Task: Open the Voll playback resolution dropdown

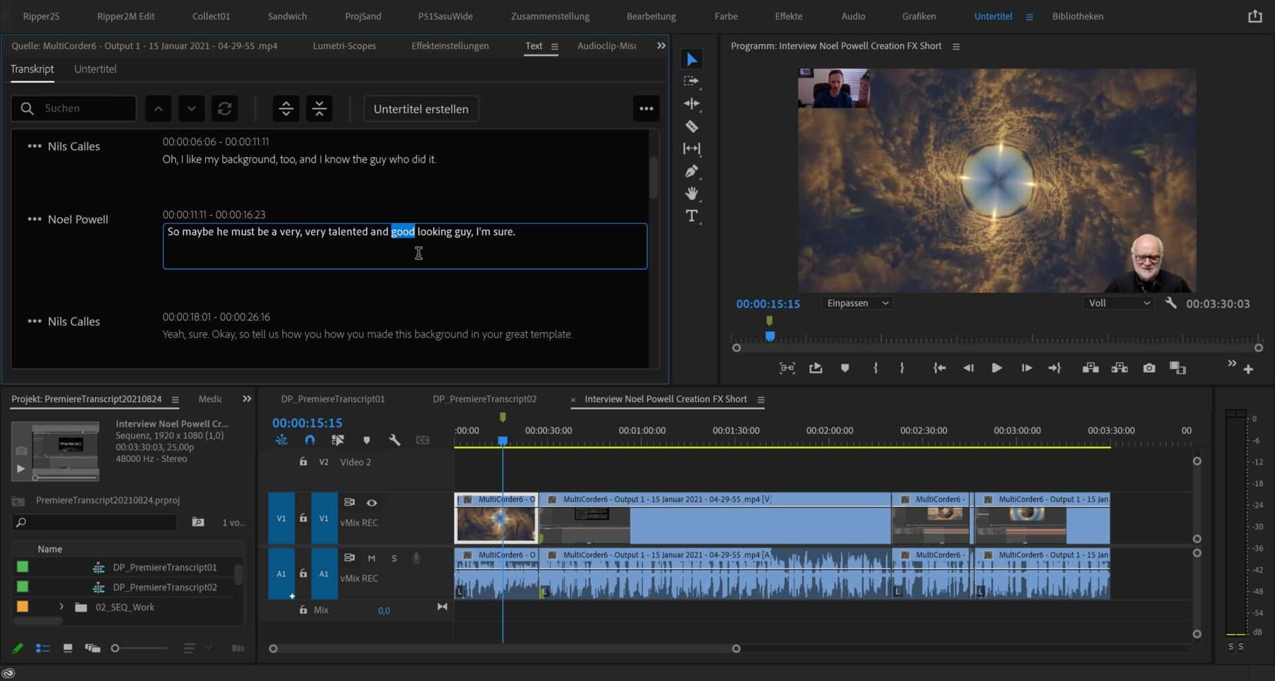Action: (x=1118, y=303)
